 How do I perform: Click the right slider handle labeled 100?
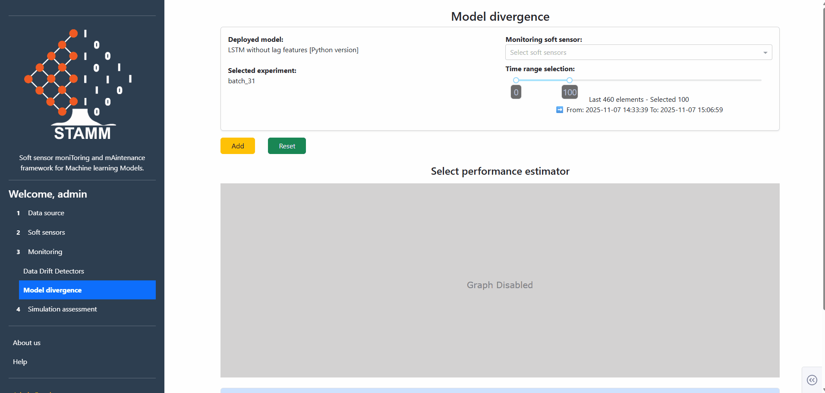tap(569, 80)
